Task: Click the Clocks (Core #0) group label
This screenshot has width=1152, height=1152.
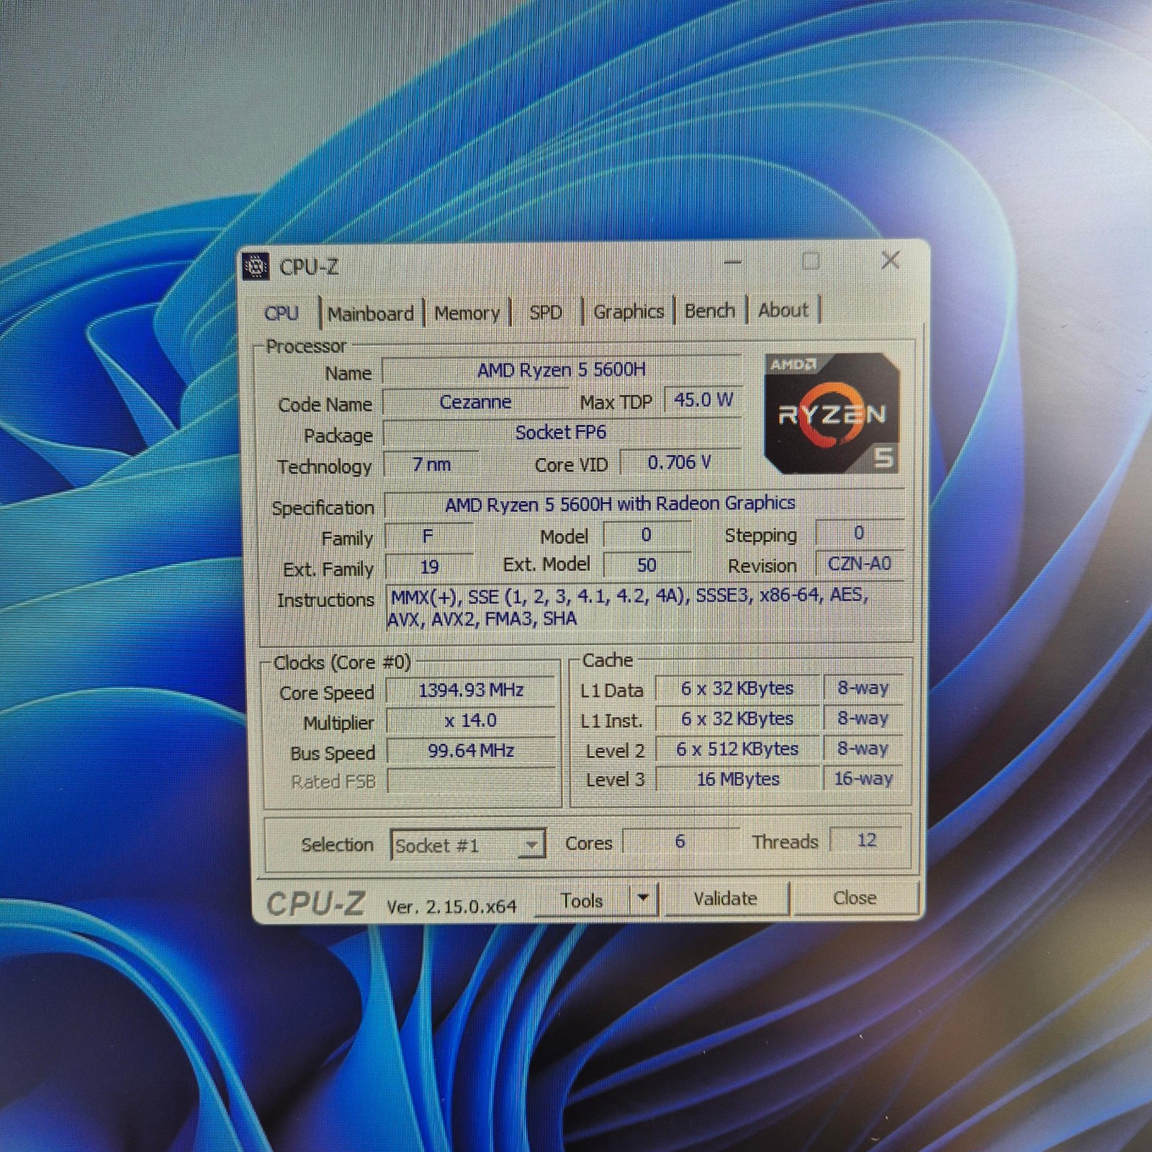Action: 342,662
